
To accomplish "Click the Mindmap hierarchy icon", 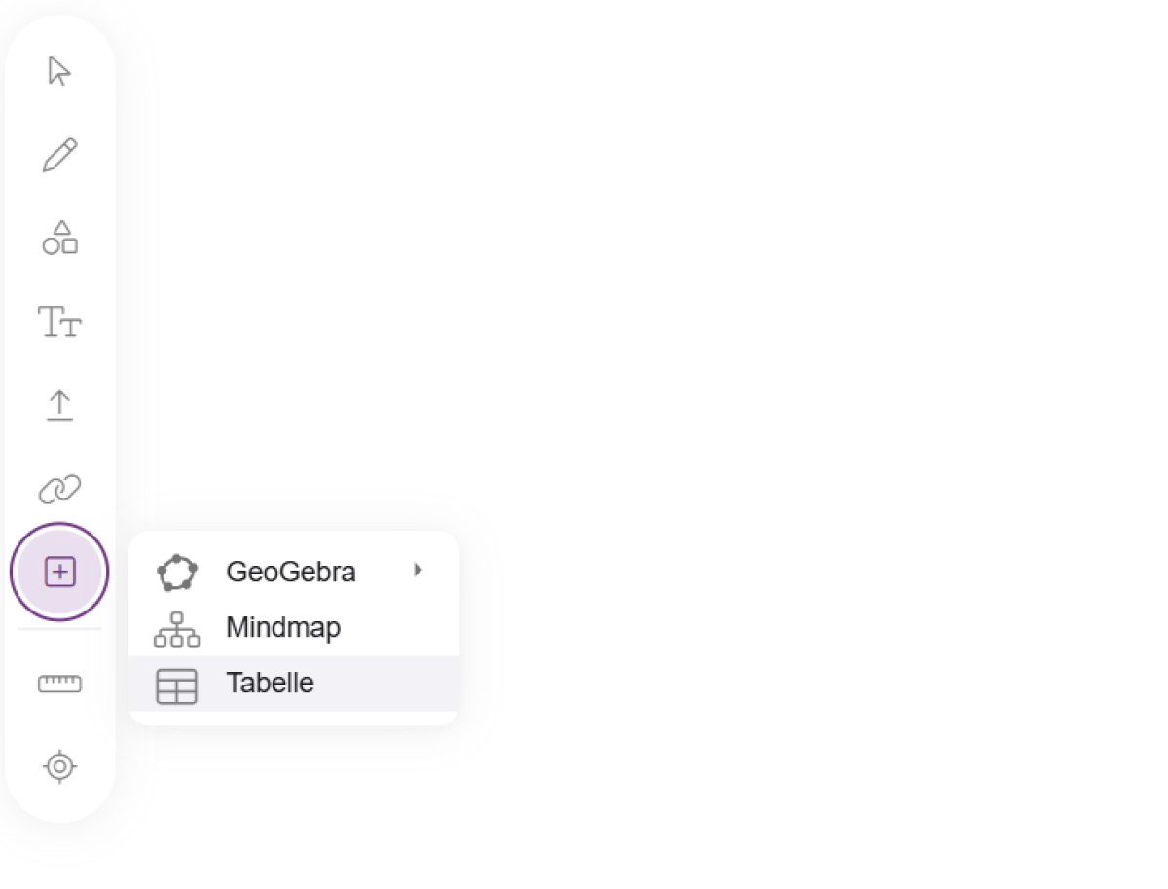I will coord(176,629).
